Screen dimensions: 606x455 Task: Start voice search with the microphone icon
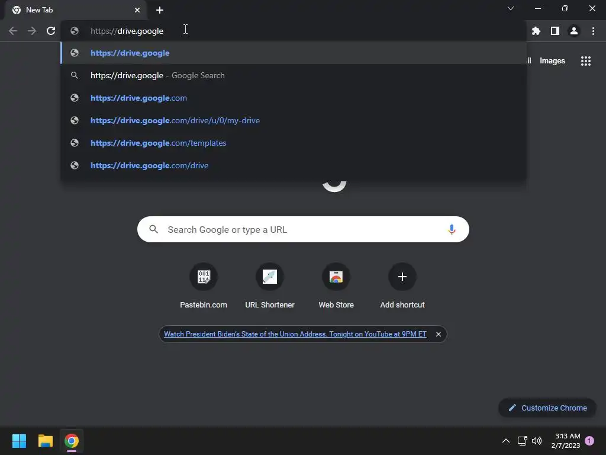tap(452, 229)
